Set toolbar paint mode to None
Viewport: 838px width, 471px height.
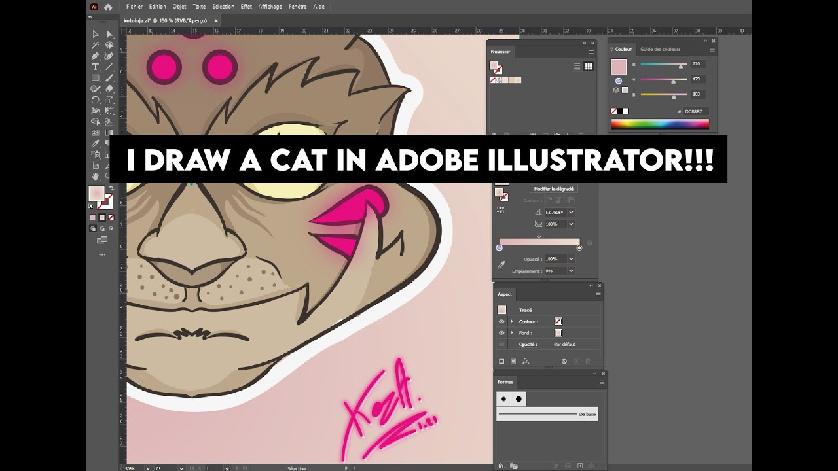110,217
